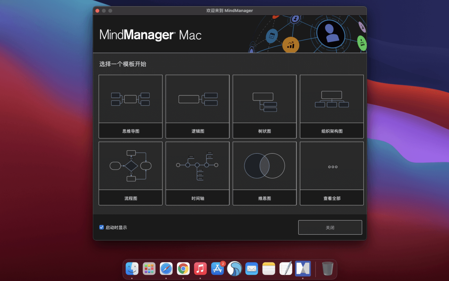Open the App Store in Dock
Viewport: 449px width, 281px height.
[217, 269]
